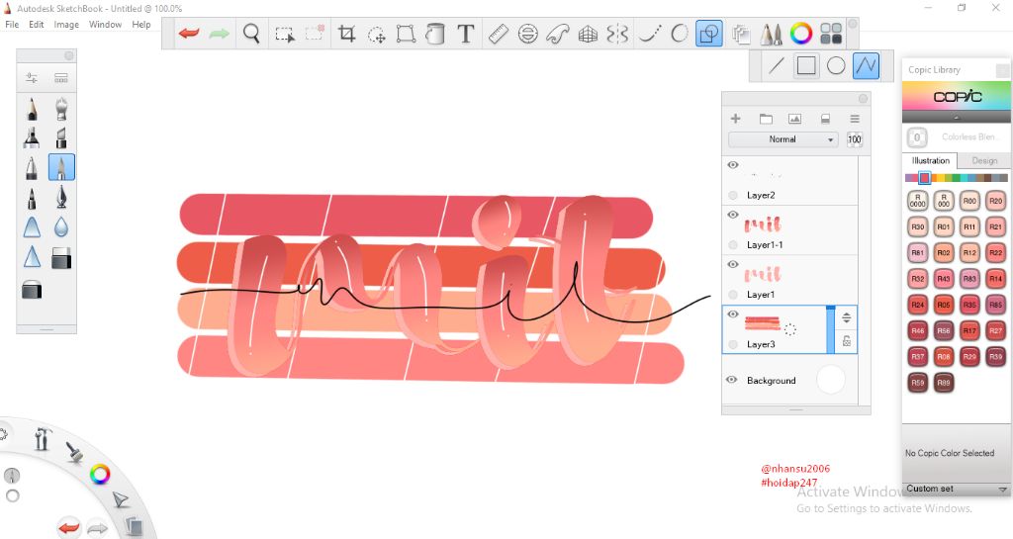The image size is (1013, 539).
Task: Toggle Layer3 transparency lock icon
Action: click(x=847, y=341)
